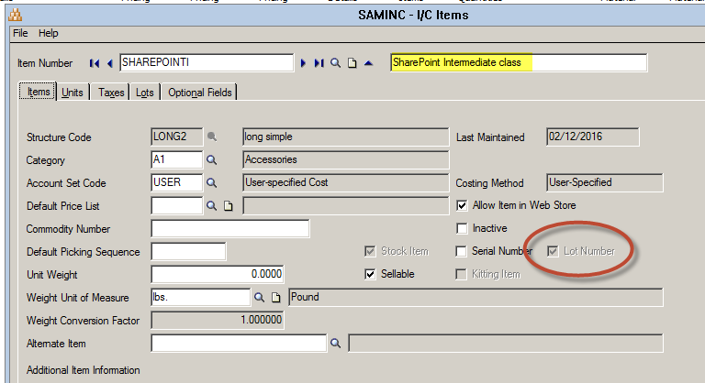The height and width of the screenshot is (383, 705).
Task: Click the Default Price List input field
Action: pos(176,205)
